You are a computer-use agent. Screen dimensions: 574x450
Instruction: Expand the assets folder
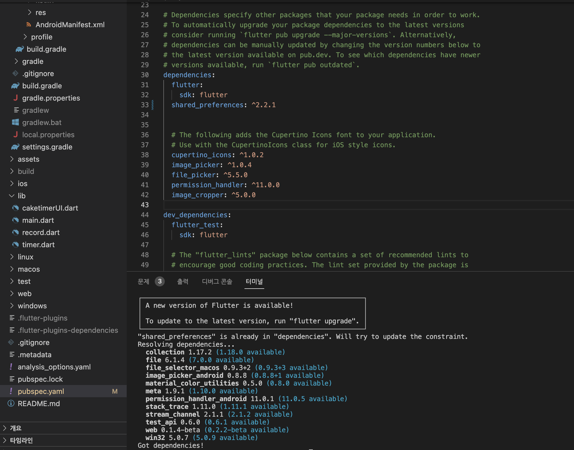point(12,159)
